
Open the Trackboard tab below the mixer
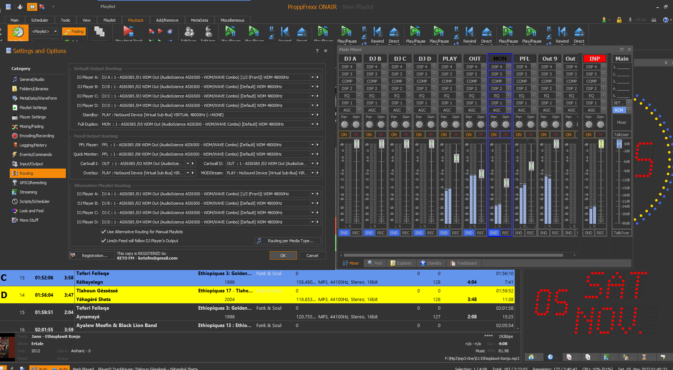(x=463, y=263)
